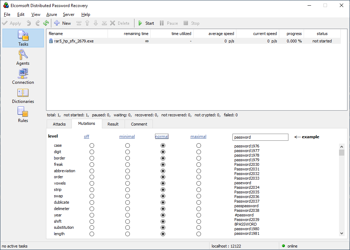Open the View menu
The image size is (350, 250).
pos(36,14)
